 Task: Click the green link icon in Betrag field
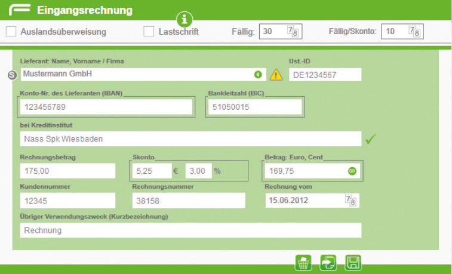[352, 171]
